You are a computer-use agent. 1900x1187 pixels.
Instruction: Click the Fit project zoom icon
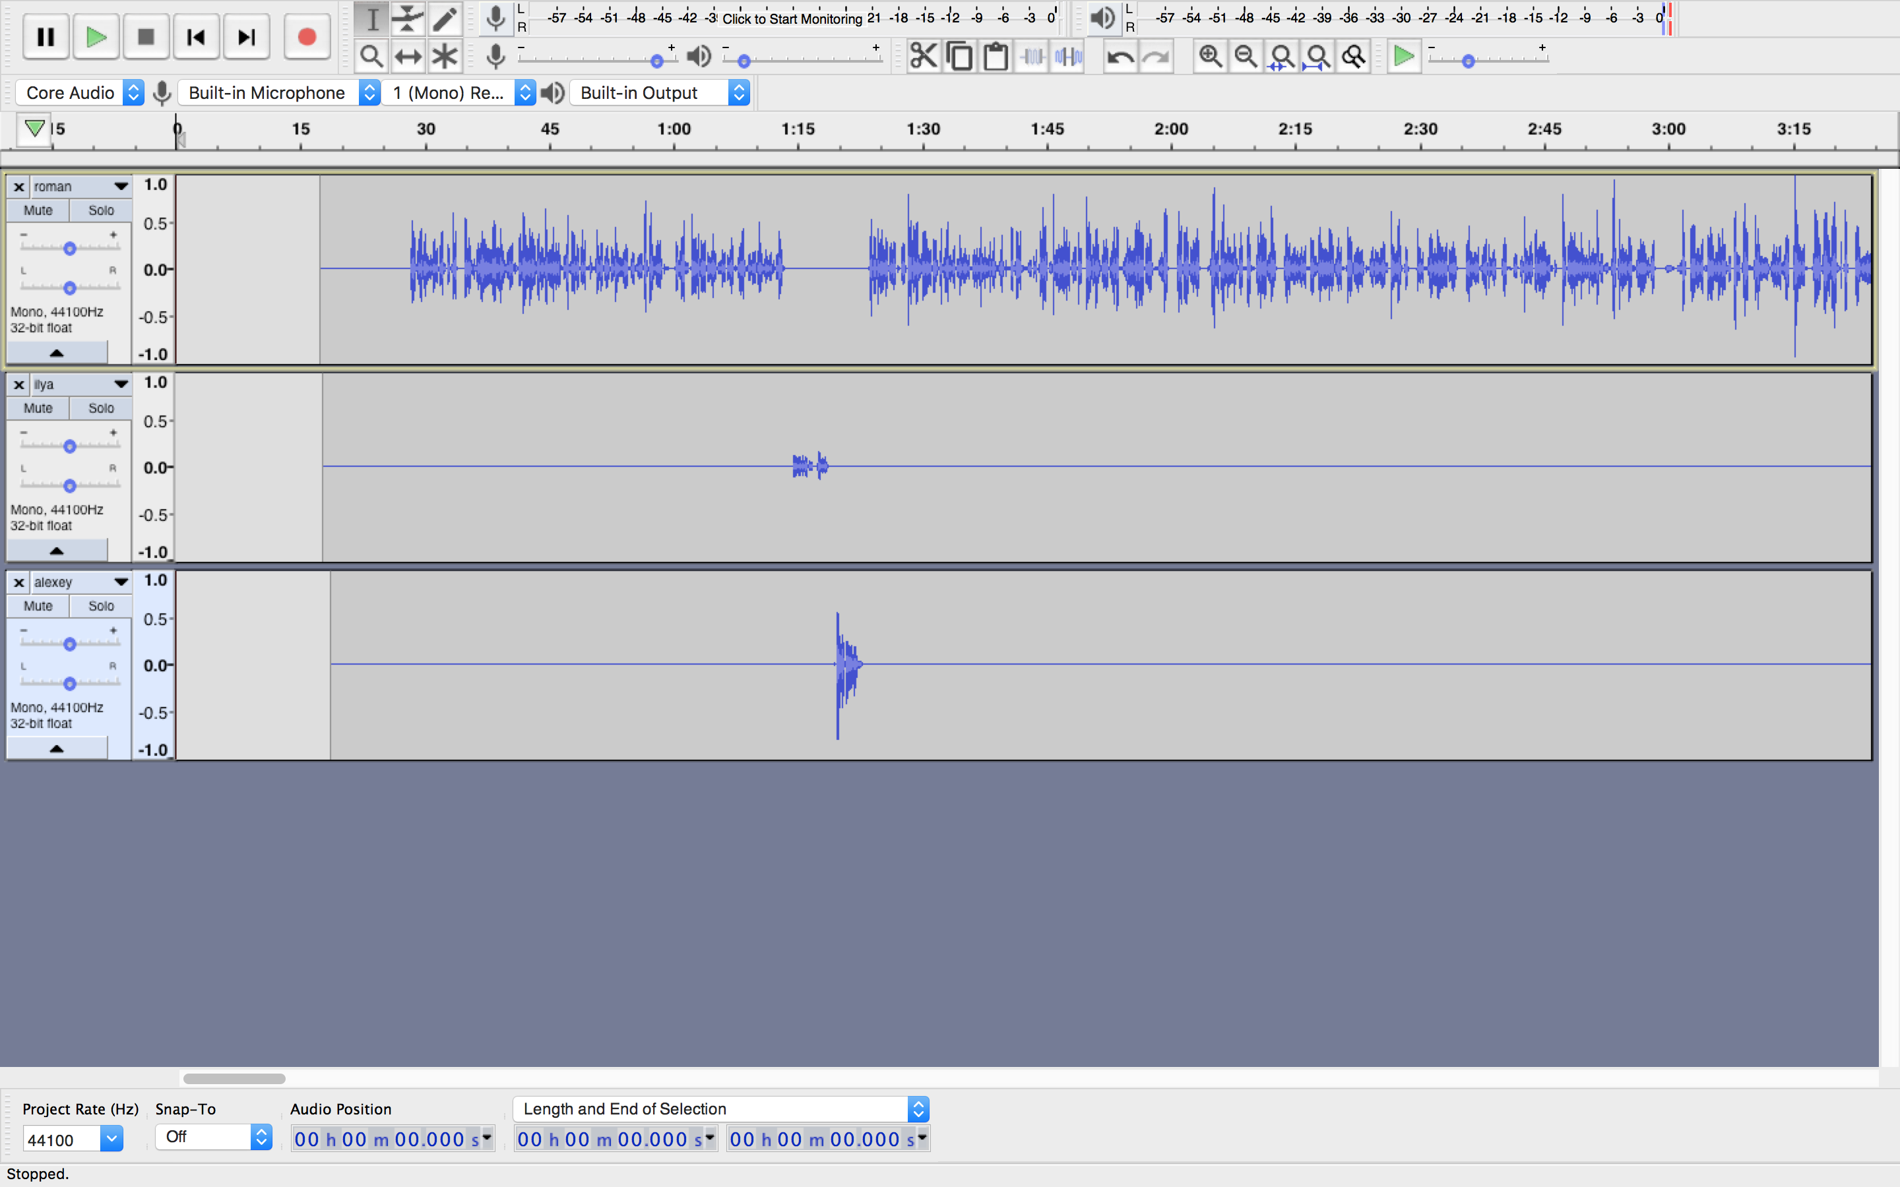(x=1317, y=57)
